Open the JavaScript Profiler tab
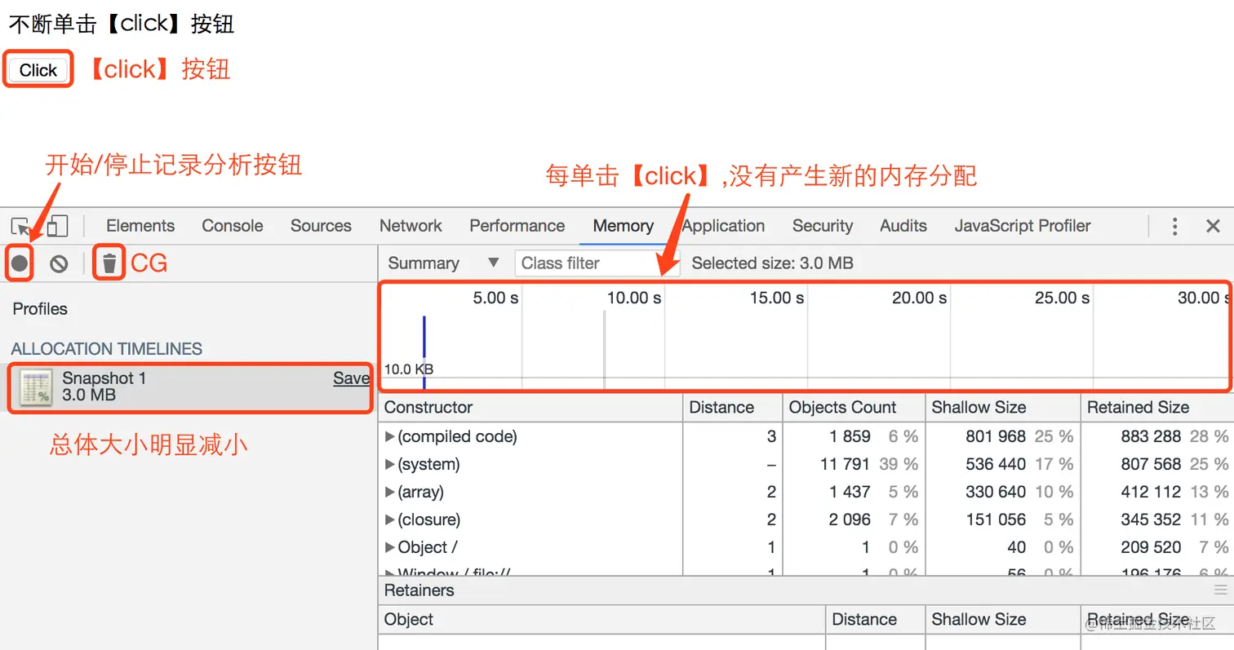Image resolution: width=1234 pixels, height=650 pixels. pyautogui.click(x=1023, y=226)
